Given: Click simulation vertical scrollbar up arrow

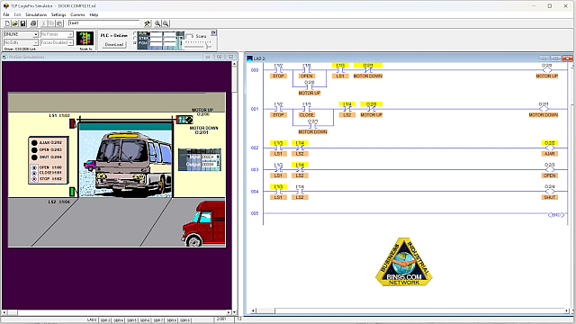Looking at the screenshot, I should pyautogui.click(x=234, y=64).
